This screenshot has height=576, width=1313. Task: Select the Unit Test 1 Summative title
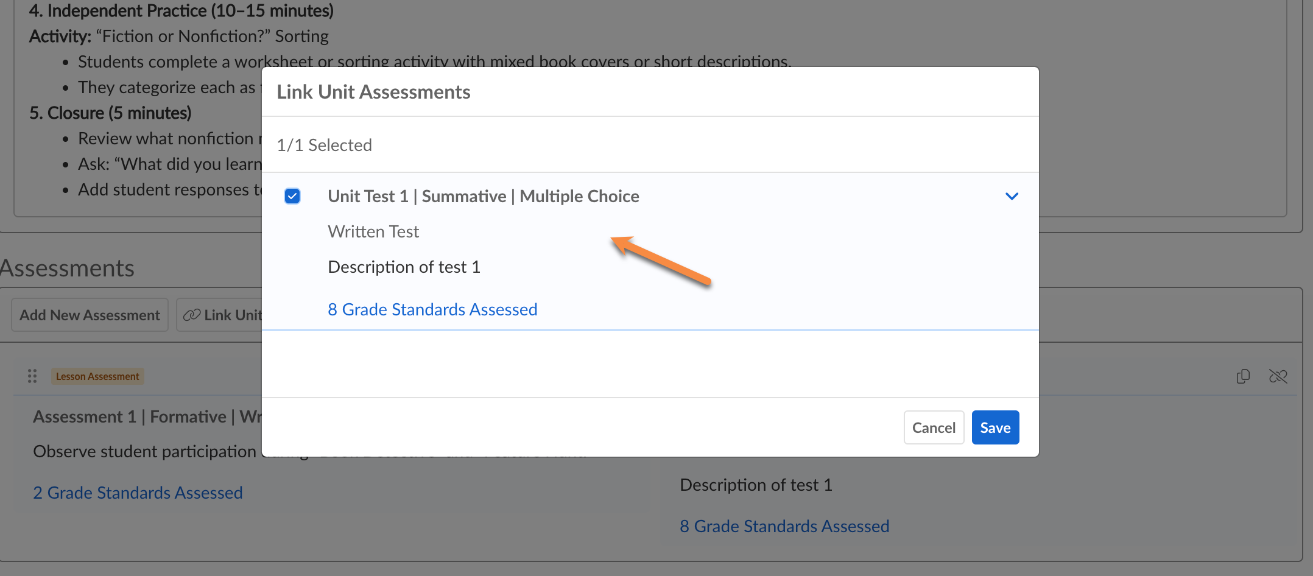click(x=483, y=196)
